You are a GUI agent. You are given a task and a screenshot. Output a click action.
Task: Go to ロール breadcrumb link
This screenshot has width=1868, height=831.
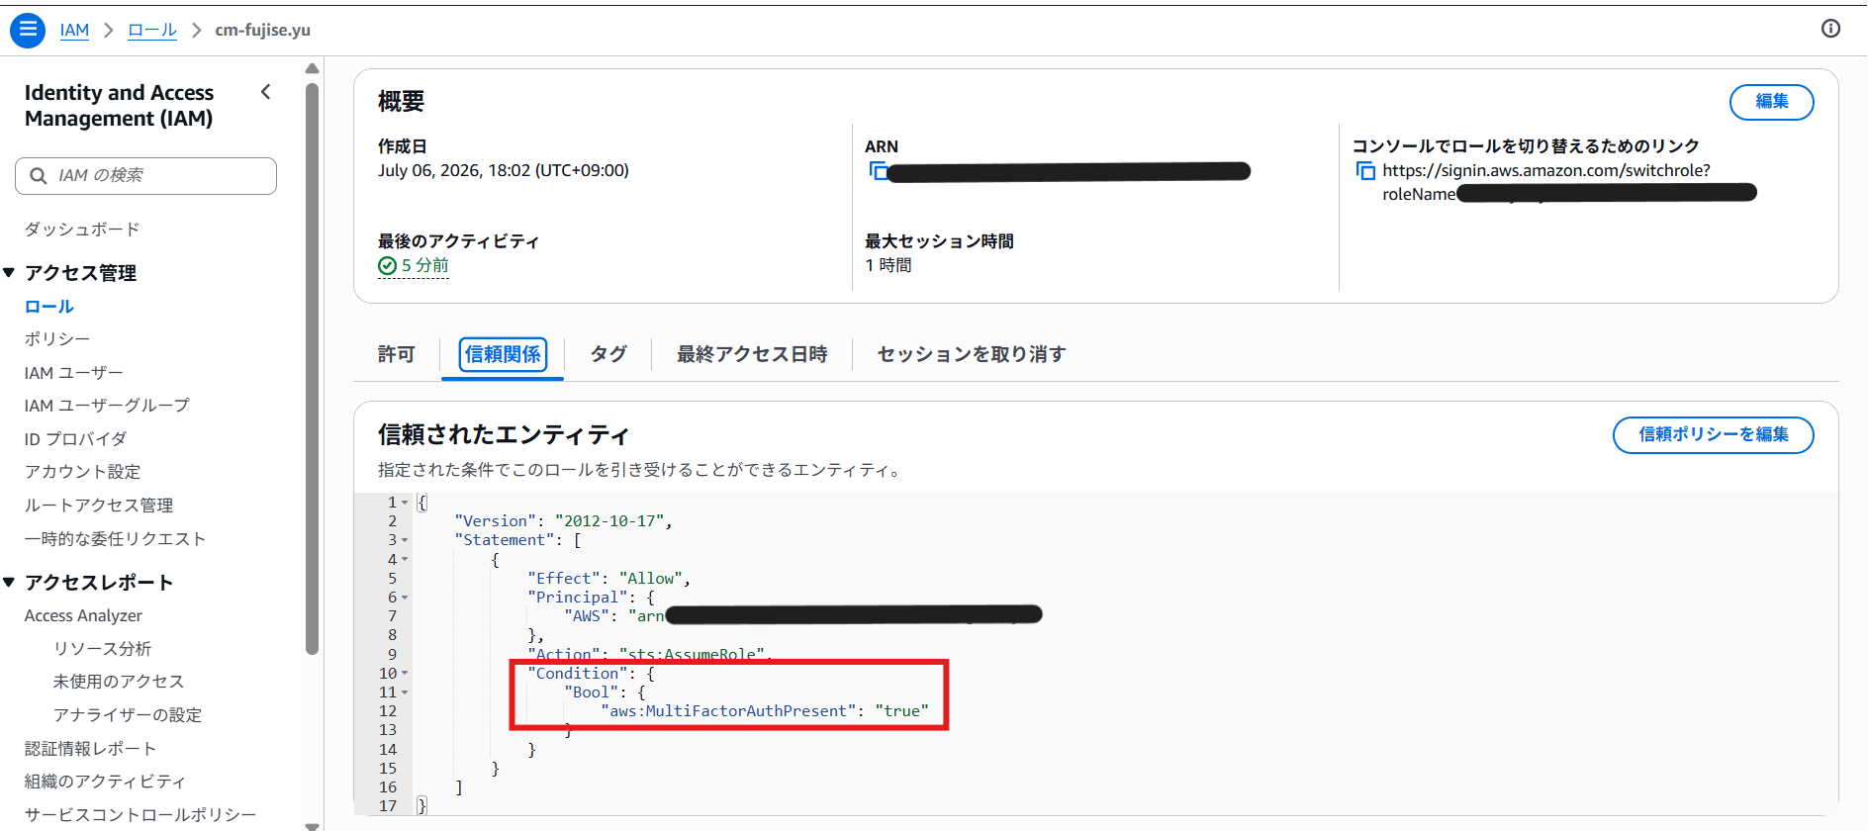(x=152, y=30)
